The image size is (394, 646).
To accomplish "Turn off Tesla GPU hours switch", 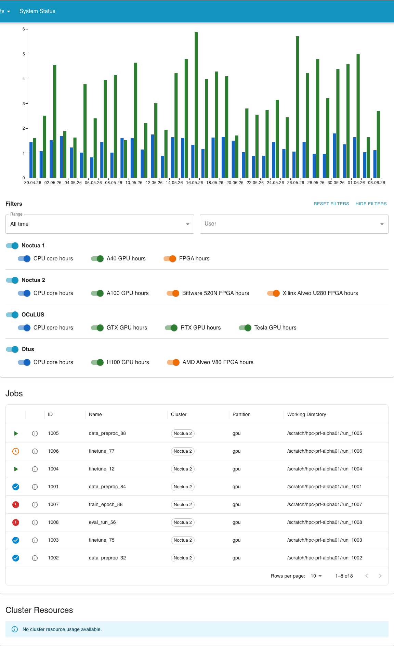I will (x=245, y=328).
